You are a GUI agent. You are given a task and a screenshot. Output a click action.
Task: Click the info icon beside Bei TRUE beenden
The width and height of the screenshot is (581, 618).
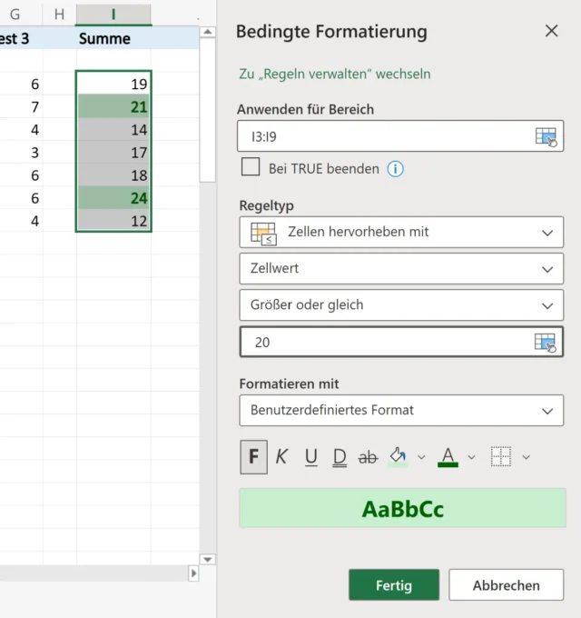tap(396, 168)
